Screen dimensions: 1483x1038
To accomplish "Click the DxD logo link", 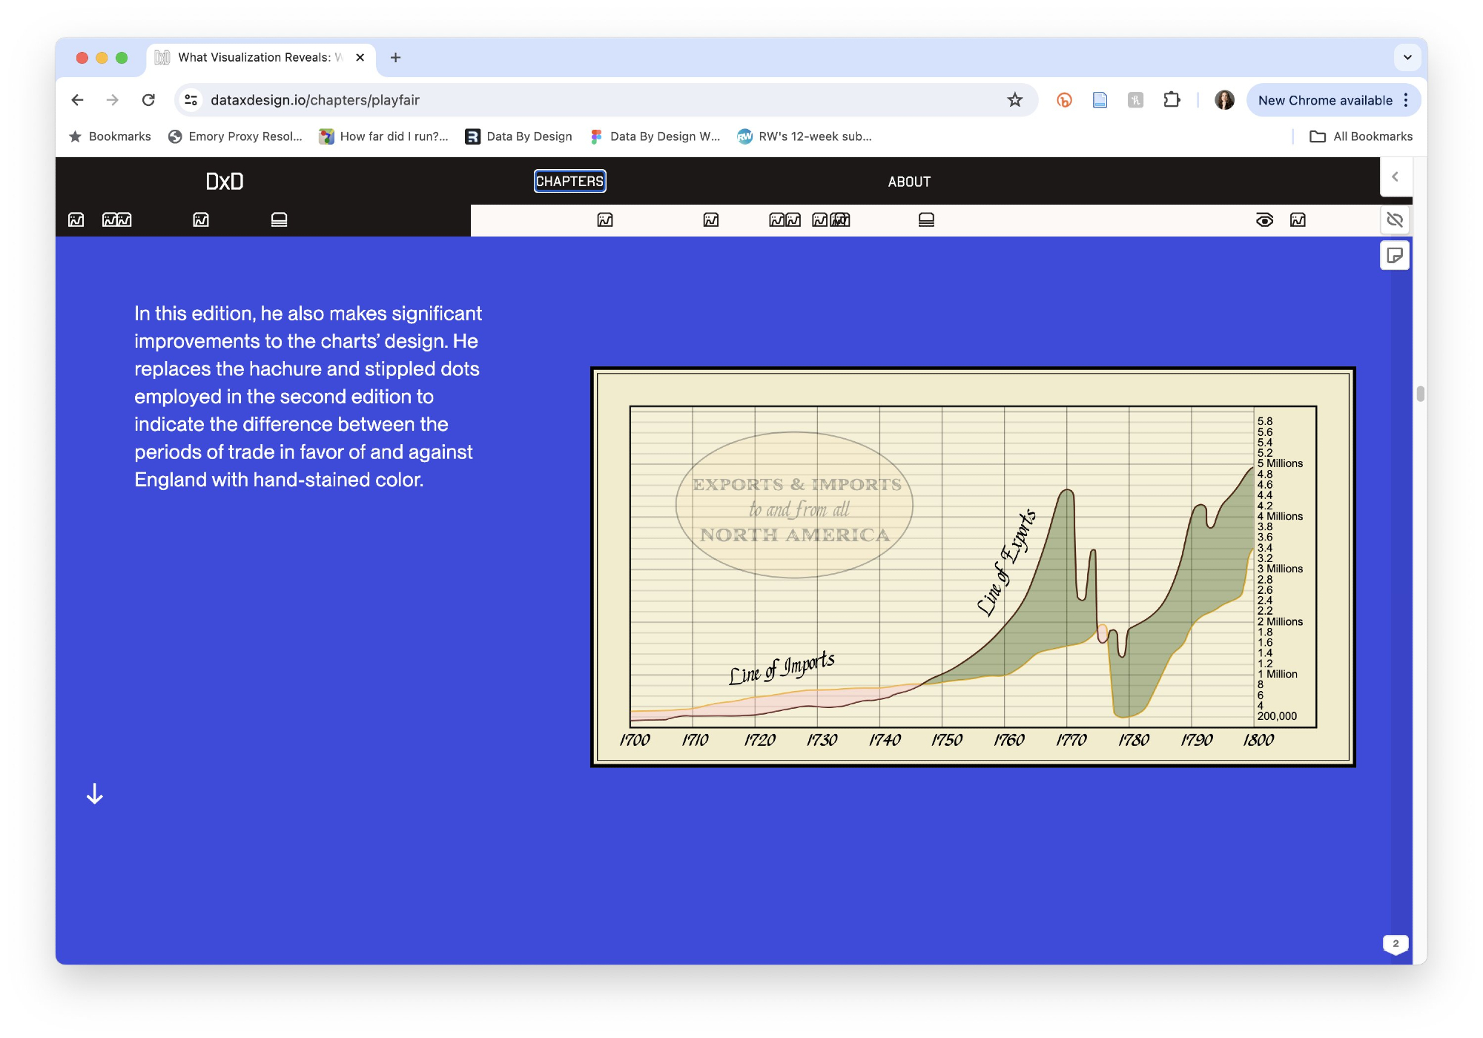I will (x=224, y=181).
